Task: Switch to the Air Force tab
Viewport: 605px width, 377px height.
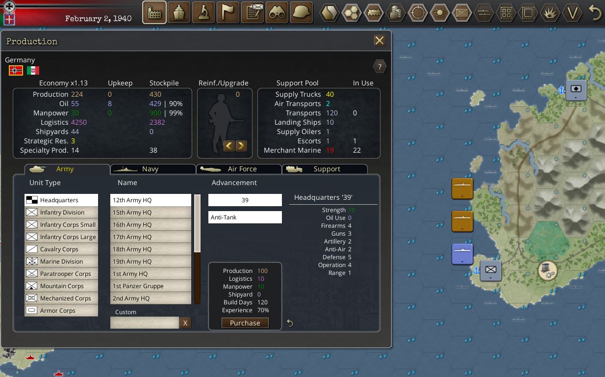Action: [x=239, y=169]
